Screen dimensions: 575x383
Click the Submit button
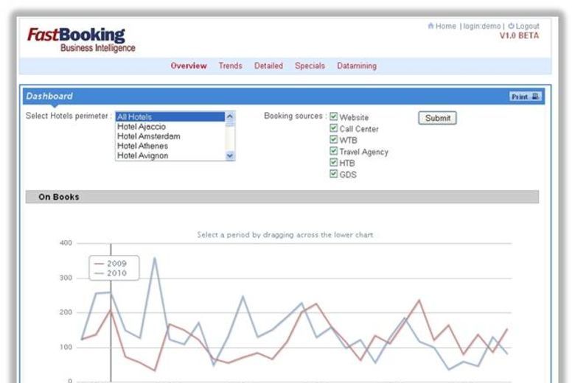pos(437,118)
